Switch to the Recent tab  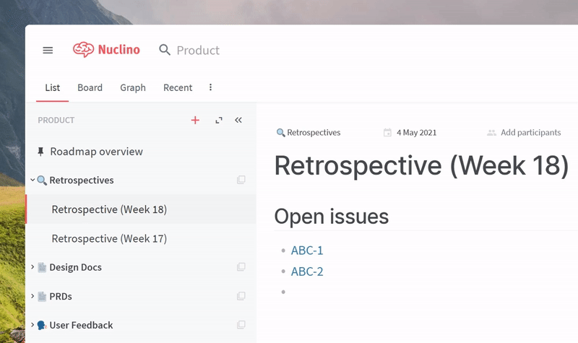pos(178,87)
